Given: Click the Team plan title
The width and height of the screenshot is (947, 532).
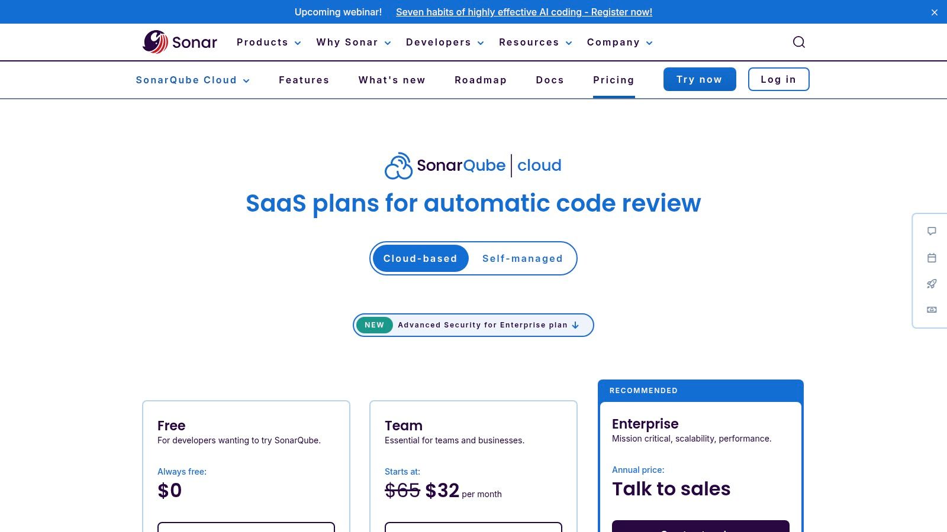Looking at the screenshot, I should pyautogui.click(x=404, y=426).
